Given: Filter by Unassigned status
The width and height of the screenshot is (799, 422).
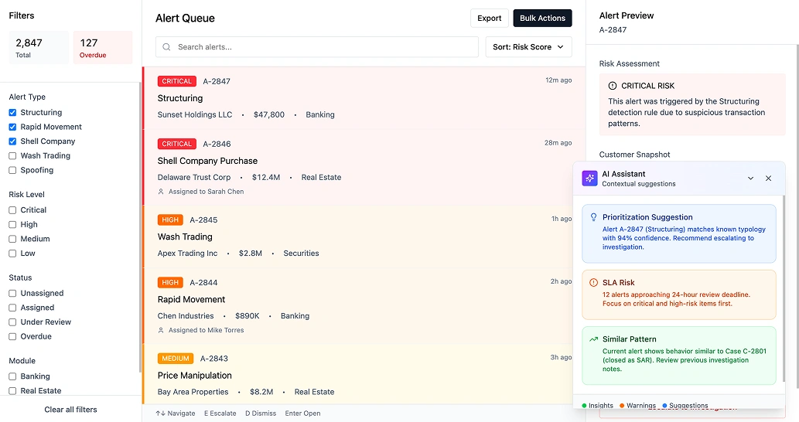Looking at the screenshot, I should (12, 293).
